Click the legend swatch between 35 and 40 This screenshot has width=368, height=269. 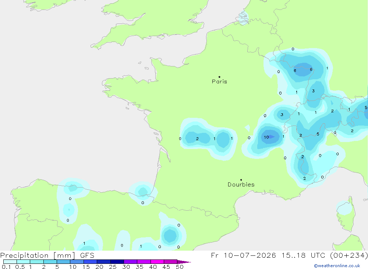coord(144,262)
